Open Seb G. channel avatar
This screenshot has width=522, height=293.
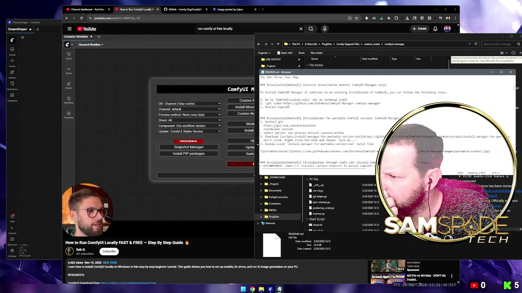pos(70,251)
